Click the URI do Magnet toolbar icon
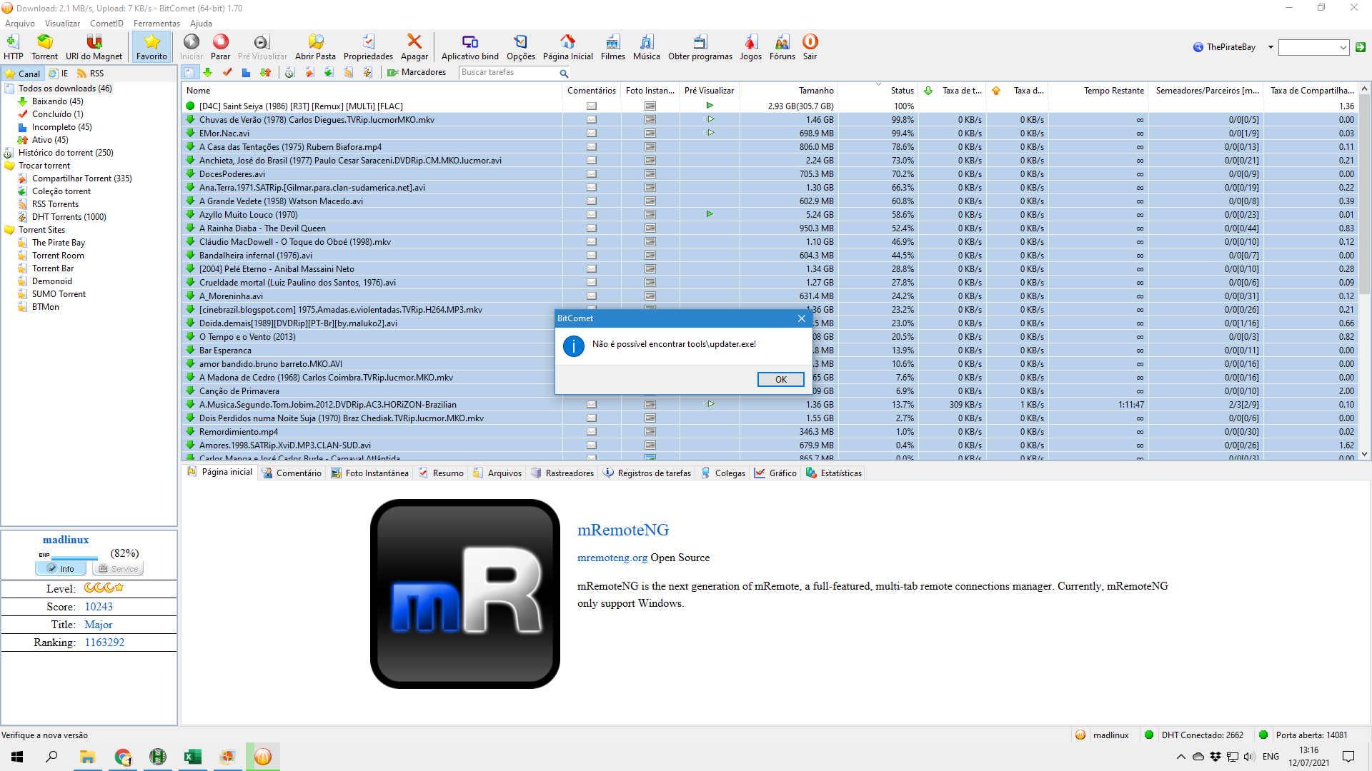Viewport: 1372px width, 771px height. tap(94, 42)
